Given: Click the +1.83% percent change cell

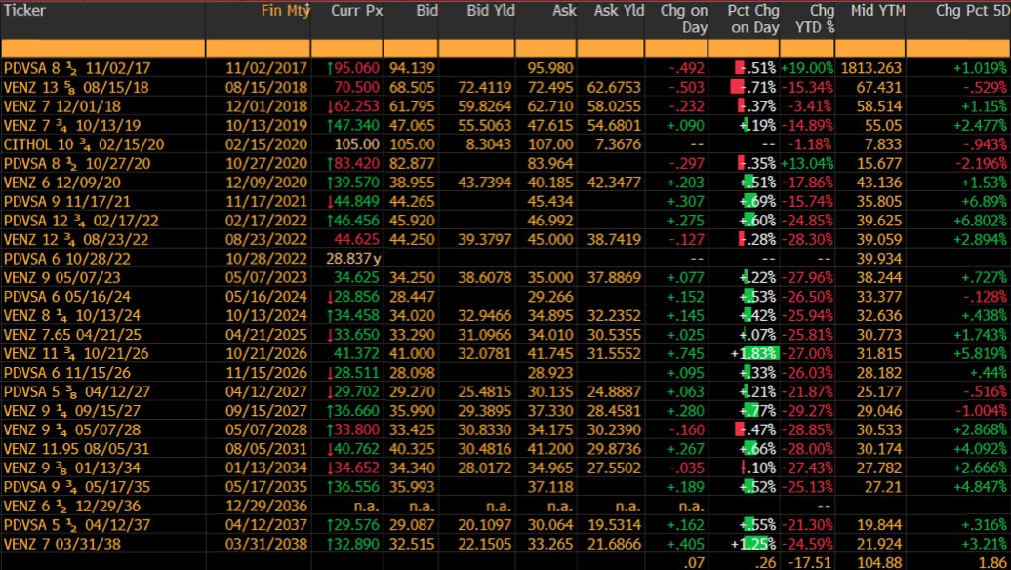Looking at the screenshot, I should 753,353.
